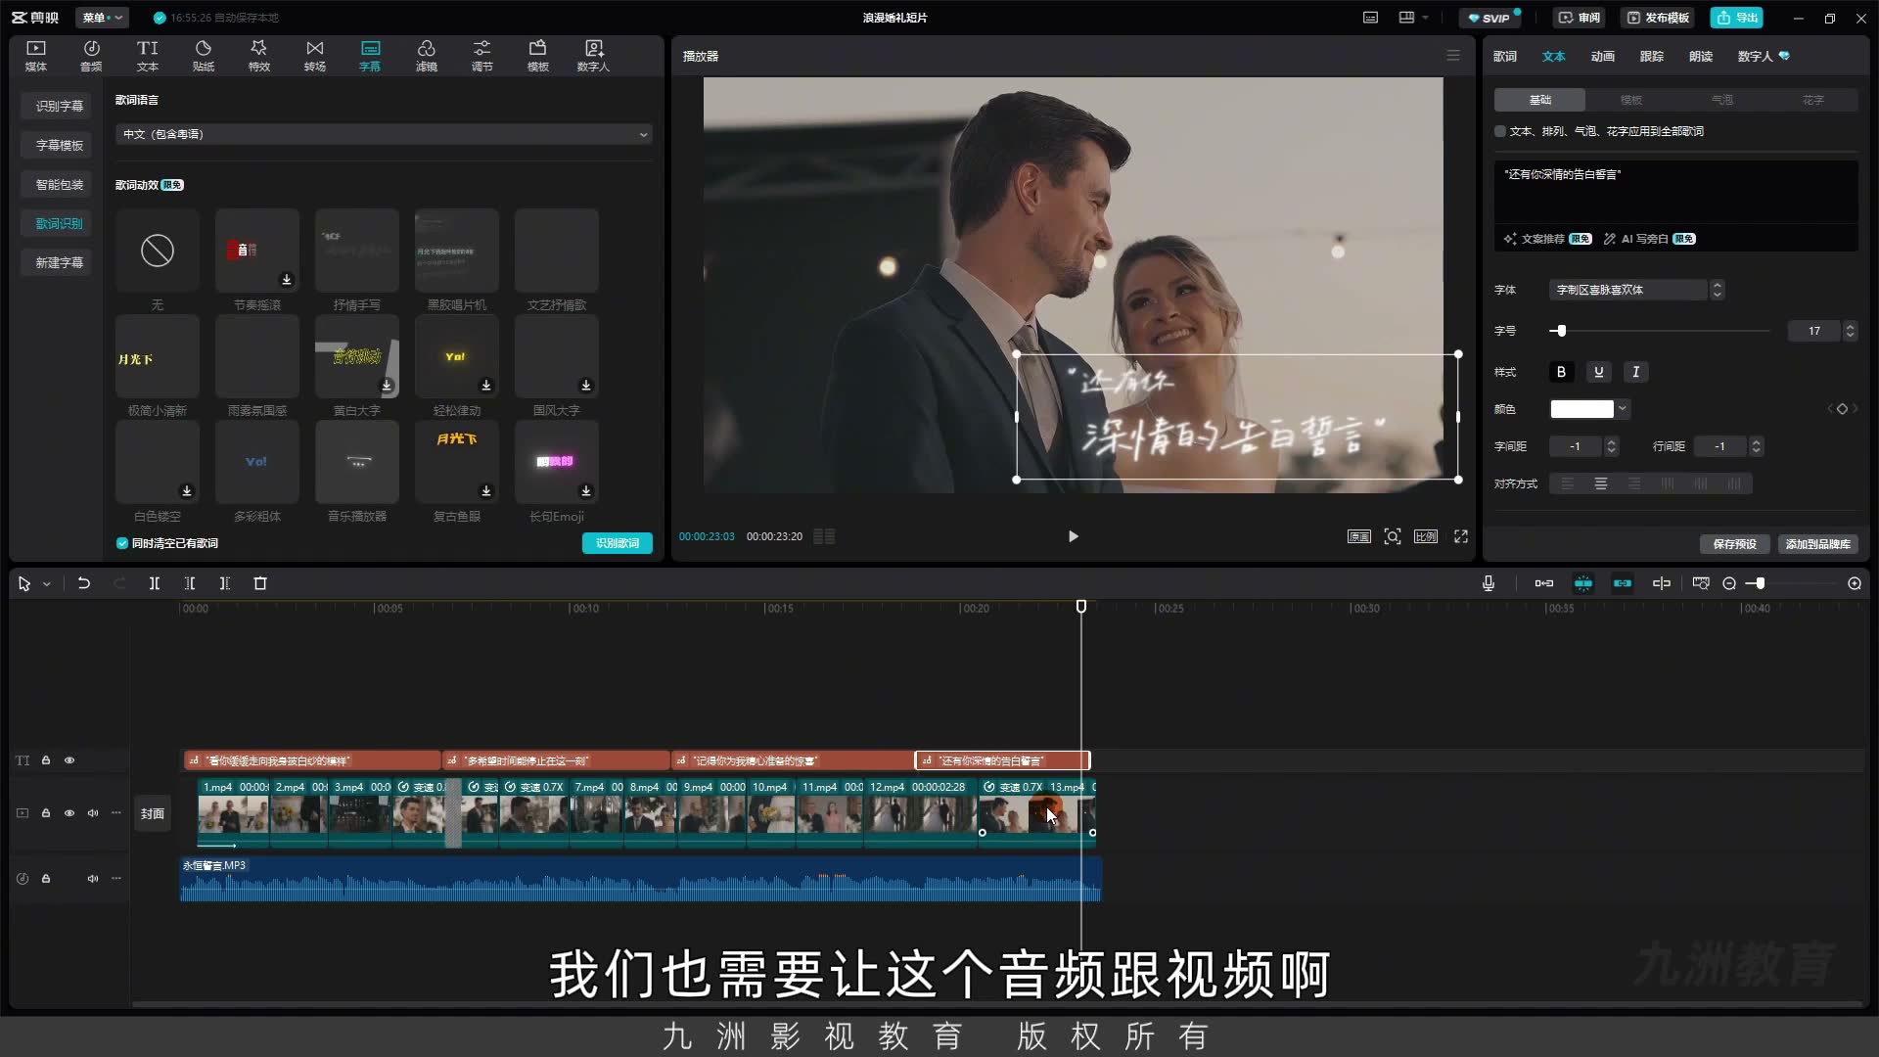Click the 封面 cover button on video track
The width and height of the screenshot is (1879, 1057).
[x=152, y=813]
